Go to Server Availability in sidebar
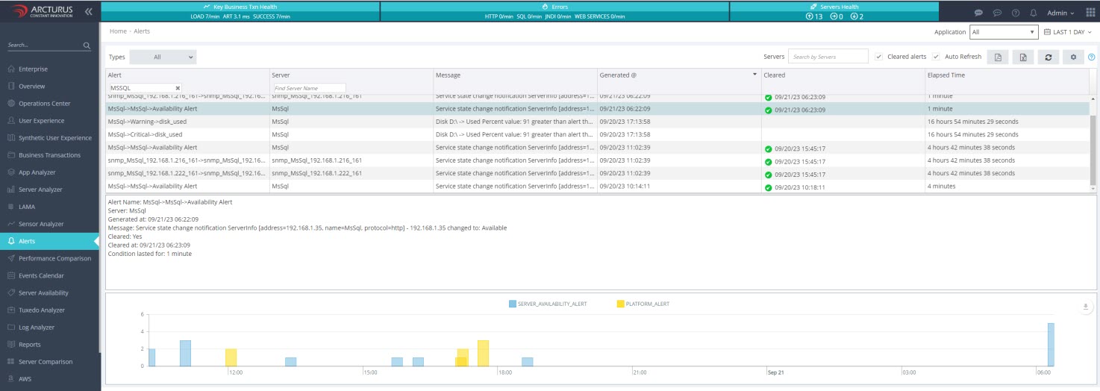Screen dimensions: 1100x391 (x=43, y=293)
